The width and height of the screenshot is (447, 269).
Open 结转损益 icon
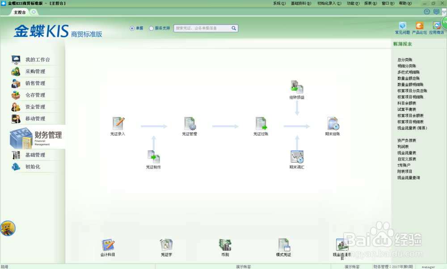click(x=297, y=87)
